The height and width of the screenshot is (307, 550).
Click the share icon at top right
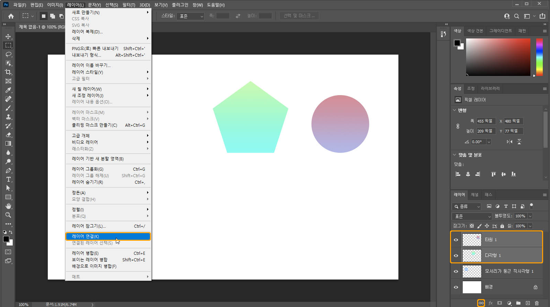click(x=542, y=16)
